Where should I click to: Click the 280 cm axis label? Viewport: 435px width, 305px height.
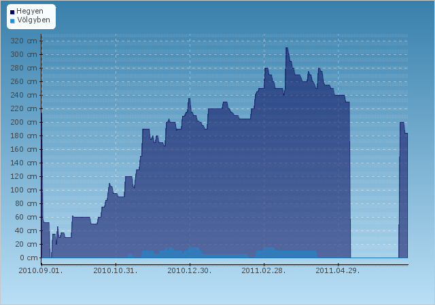(x=24, y=68)
